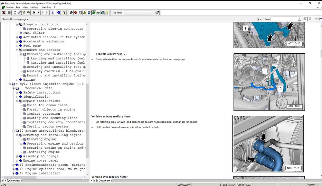
Task: Switch to the Document tab
Action: (x=104, y=181)
